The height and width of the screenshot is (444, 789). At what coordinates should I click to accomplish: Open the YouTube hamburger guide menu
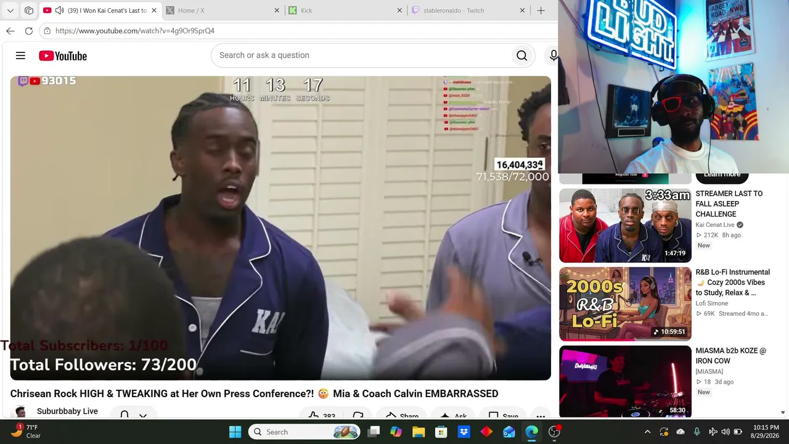click(x=20, y=55)
